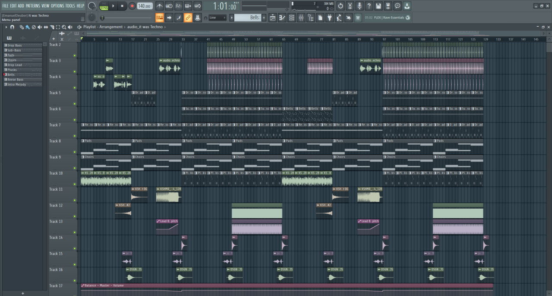Open pattern options arrow left of Bells
Image resolution: width=552 pixels, height=296 pixels.
tap(232, 18)
